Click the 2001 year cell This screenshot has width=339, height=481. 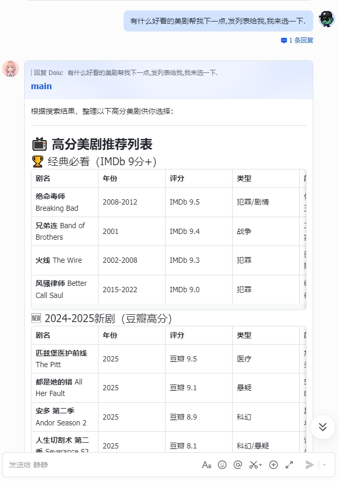[x=132, y=231]
